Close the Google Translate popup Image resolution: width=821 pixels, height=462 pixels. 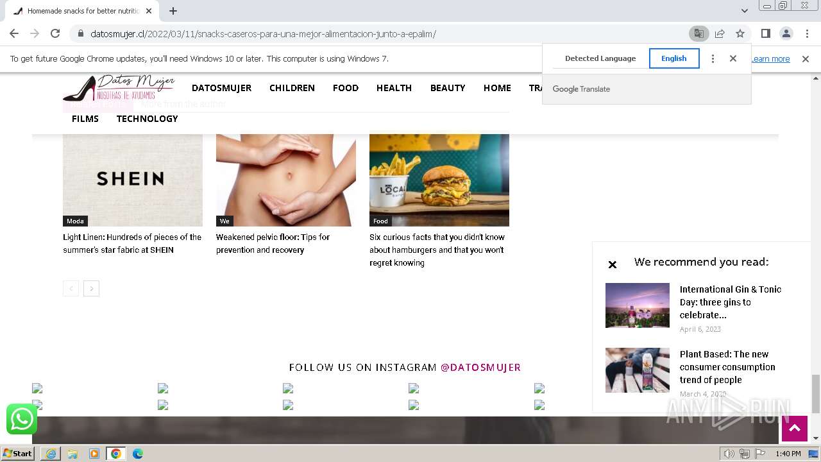pyautogui.click(x=733, y=58)
